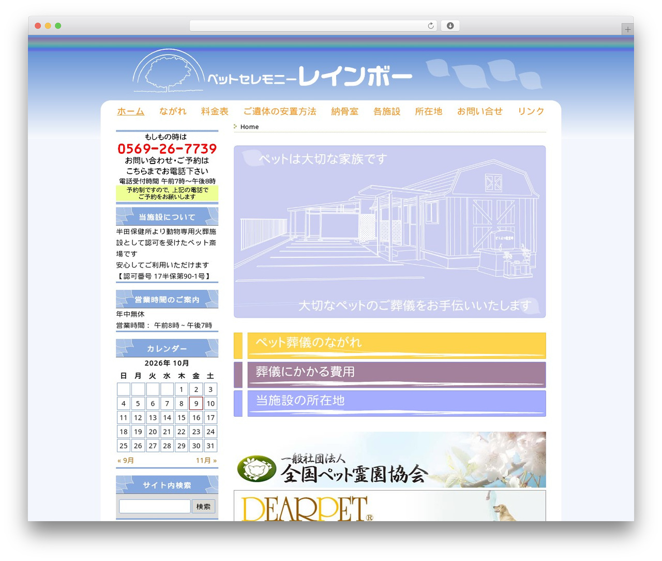Image resolution: width=662 pixels, height=561 pixels.
Task: Select calendar date 31
Action: [x=210, y=446]
